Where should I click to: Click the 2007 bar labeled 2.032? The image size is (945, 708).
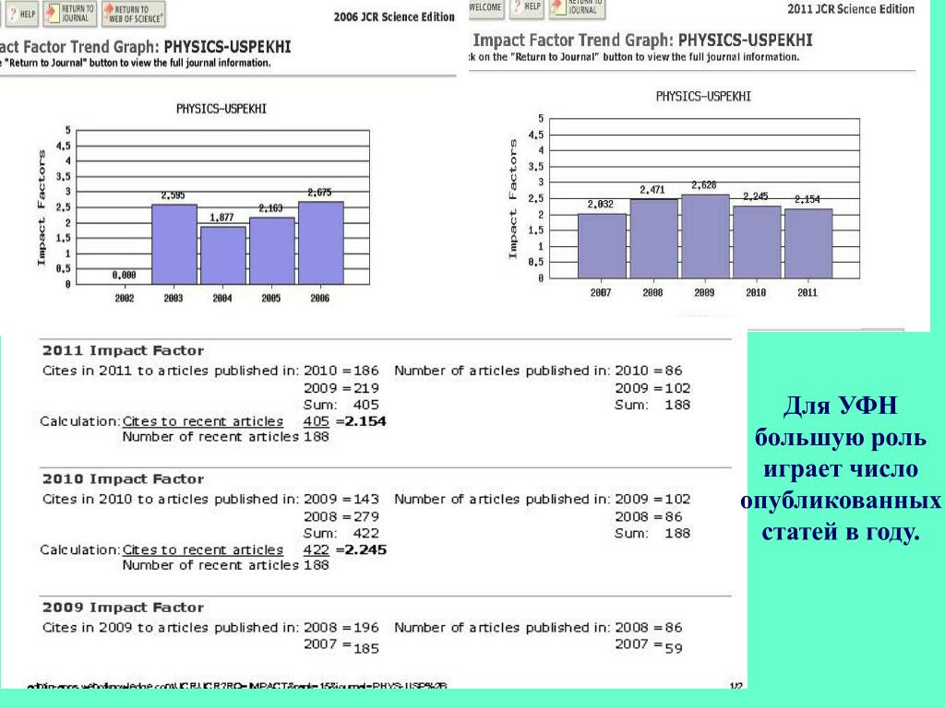tap(602, 245)
